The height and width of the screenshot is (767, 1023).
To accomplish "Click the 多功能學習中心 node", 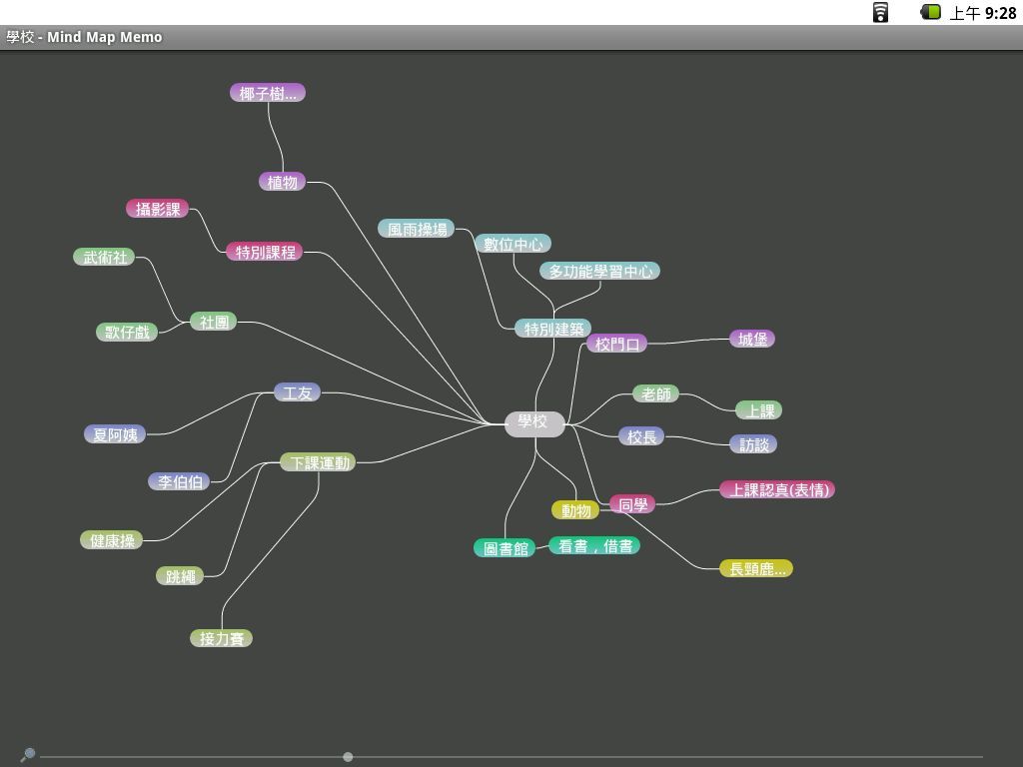I will pos(599,271).
